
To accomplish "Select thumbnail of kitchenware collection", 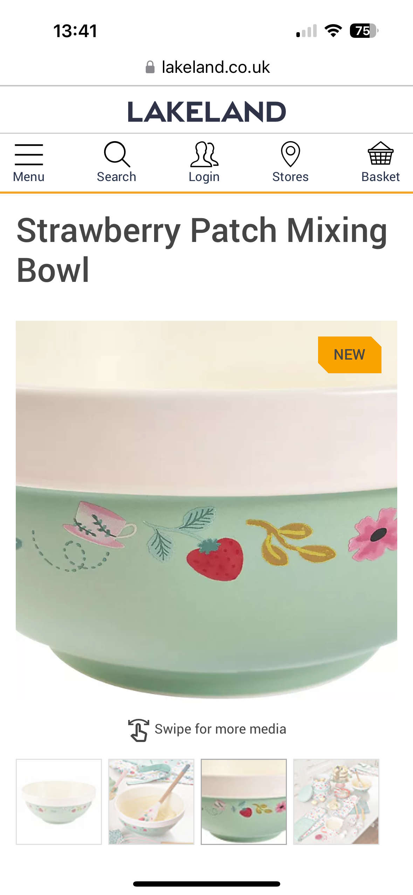I will [x=336, y=802].
